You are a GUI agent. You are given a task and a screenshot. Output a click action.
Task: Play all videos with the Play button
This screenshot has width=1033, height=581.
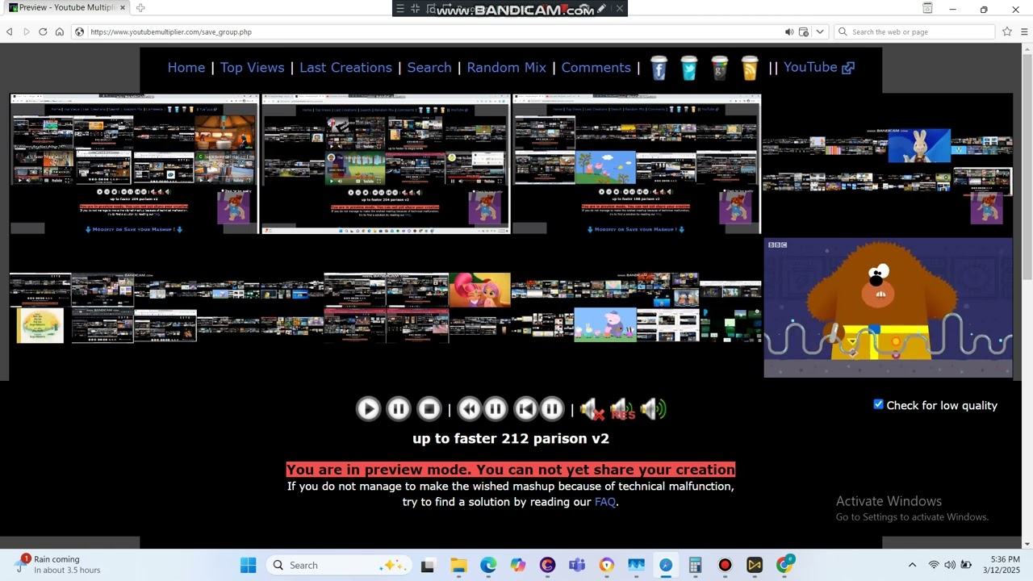click(x=368, y=409)
